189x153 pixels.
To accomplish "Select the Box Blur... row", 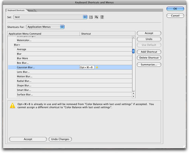I will pos(70,63).
